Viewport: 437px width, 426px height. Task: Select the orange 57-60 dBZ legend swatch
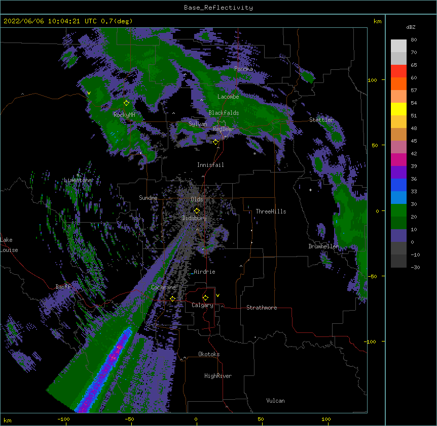pos(398,83)
